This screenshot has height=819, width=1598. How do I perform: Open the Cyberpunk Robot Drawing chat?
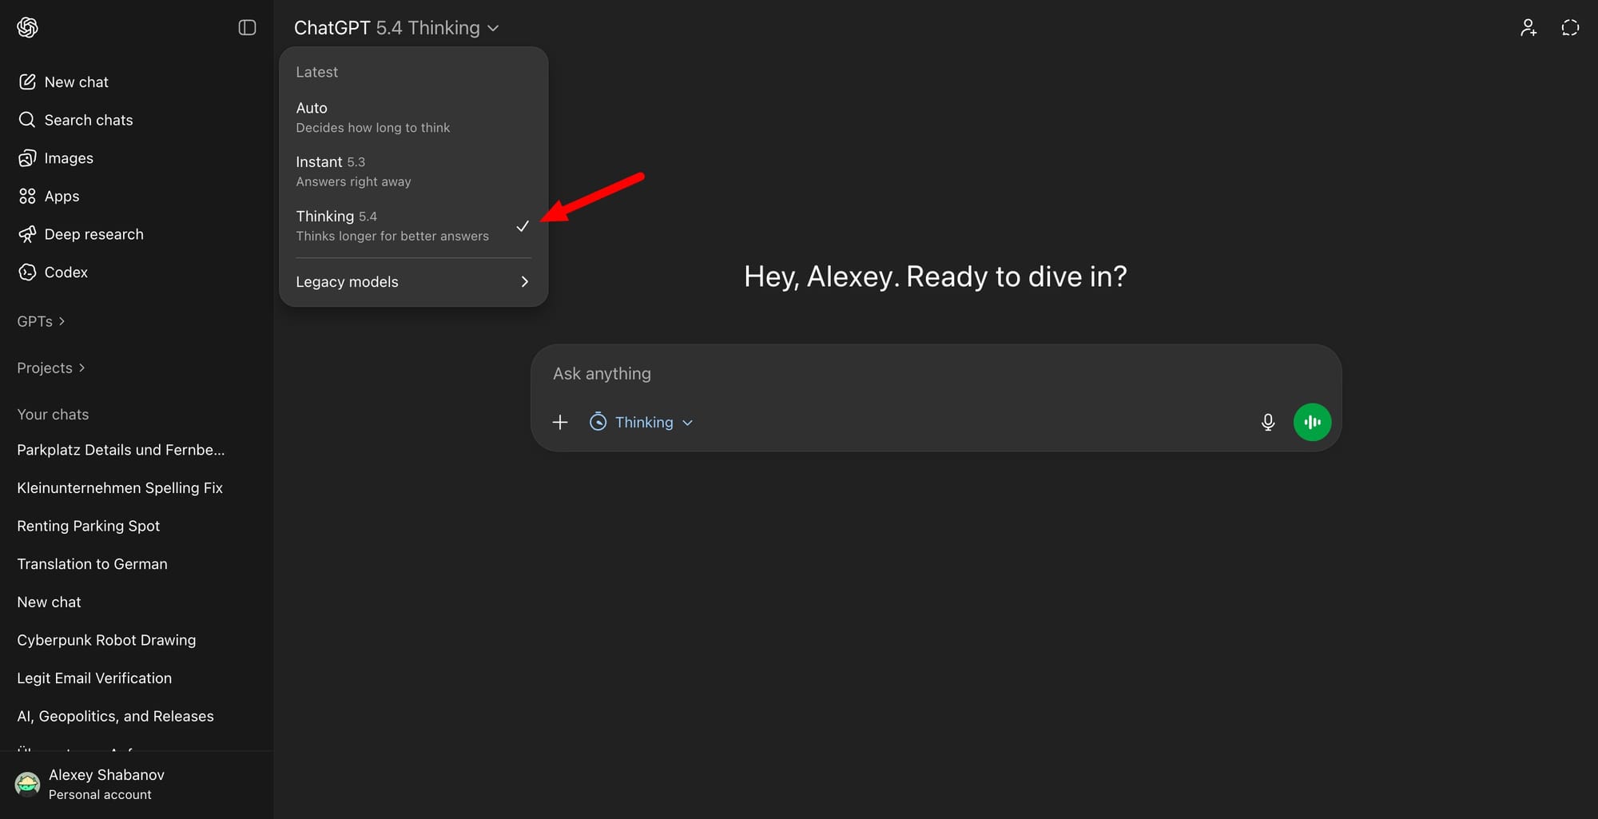click(x=106, y=640)
